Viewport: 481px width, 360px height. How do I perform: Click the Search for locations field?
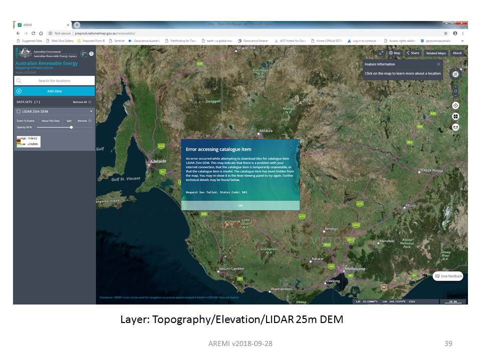[x=54, y=80]
